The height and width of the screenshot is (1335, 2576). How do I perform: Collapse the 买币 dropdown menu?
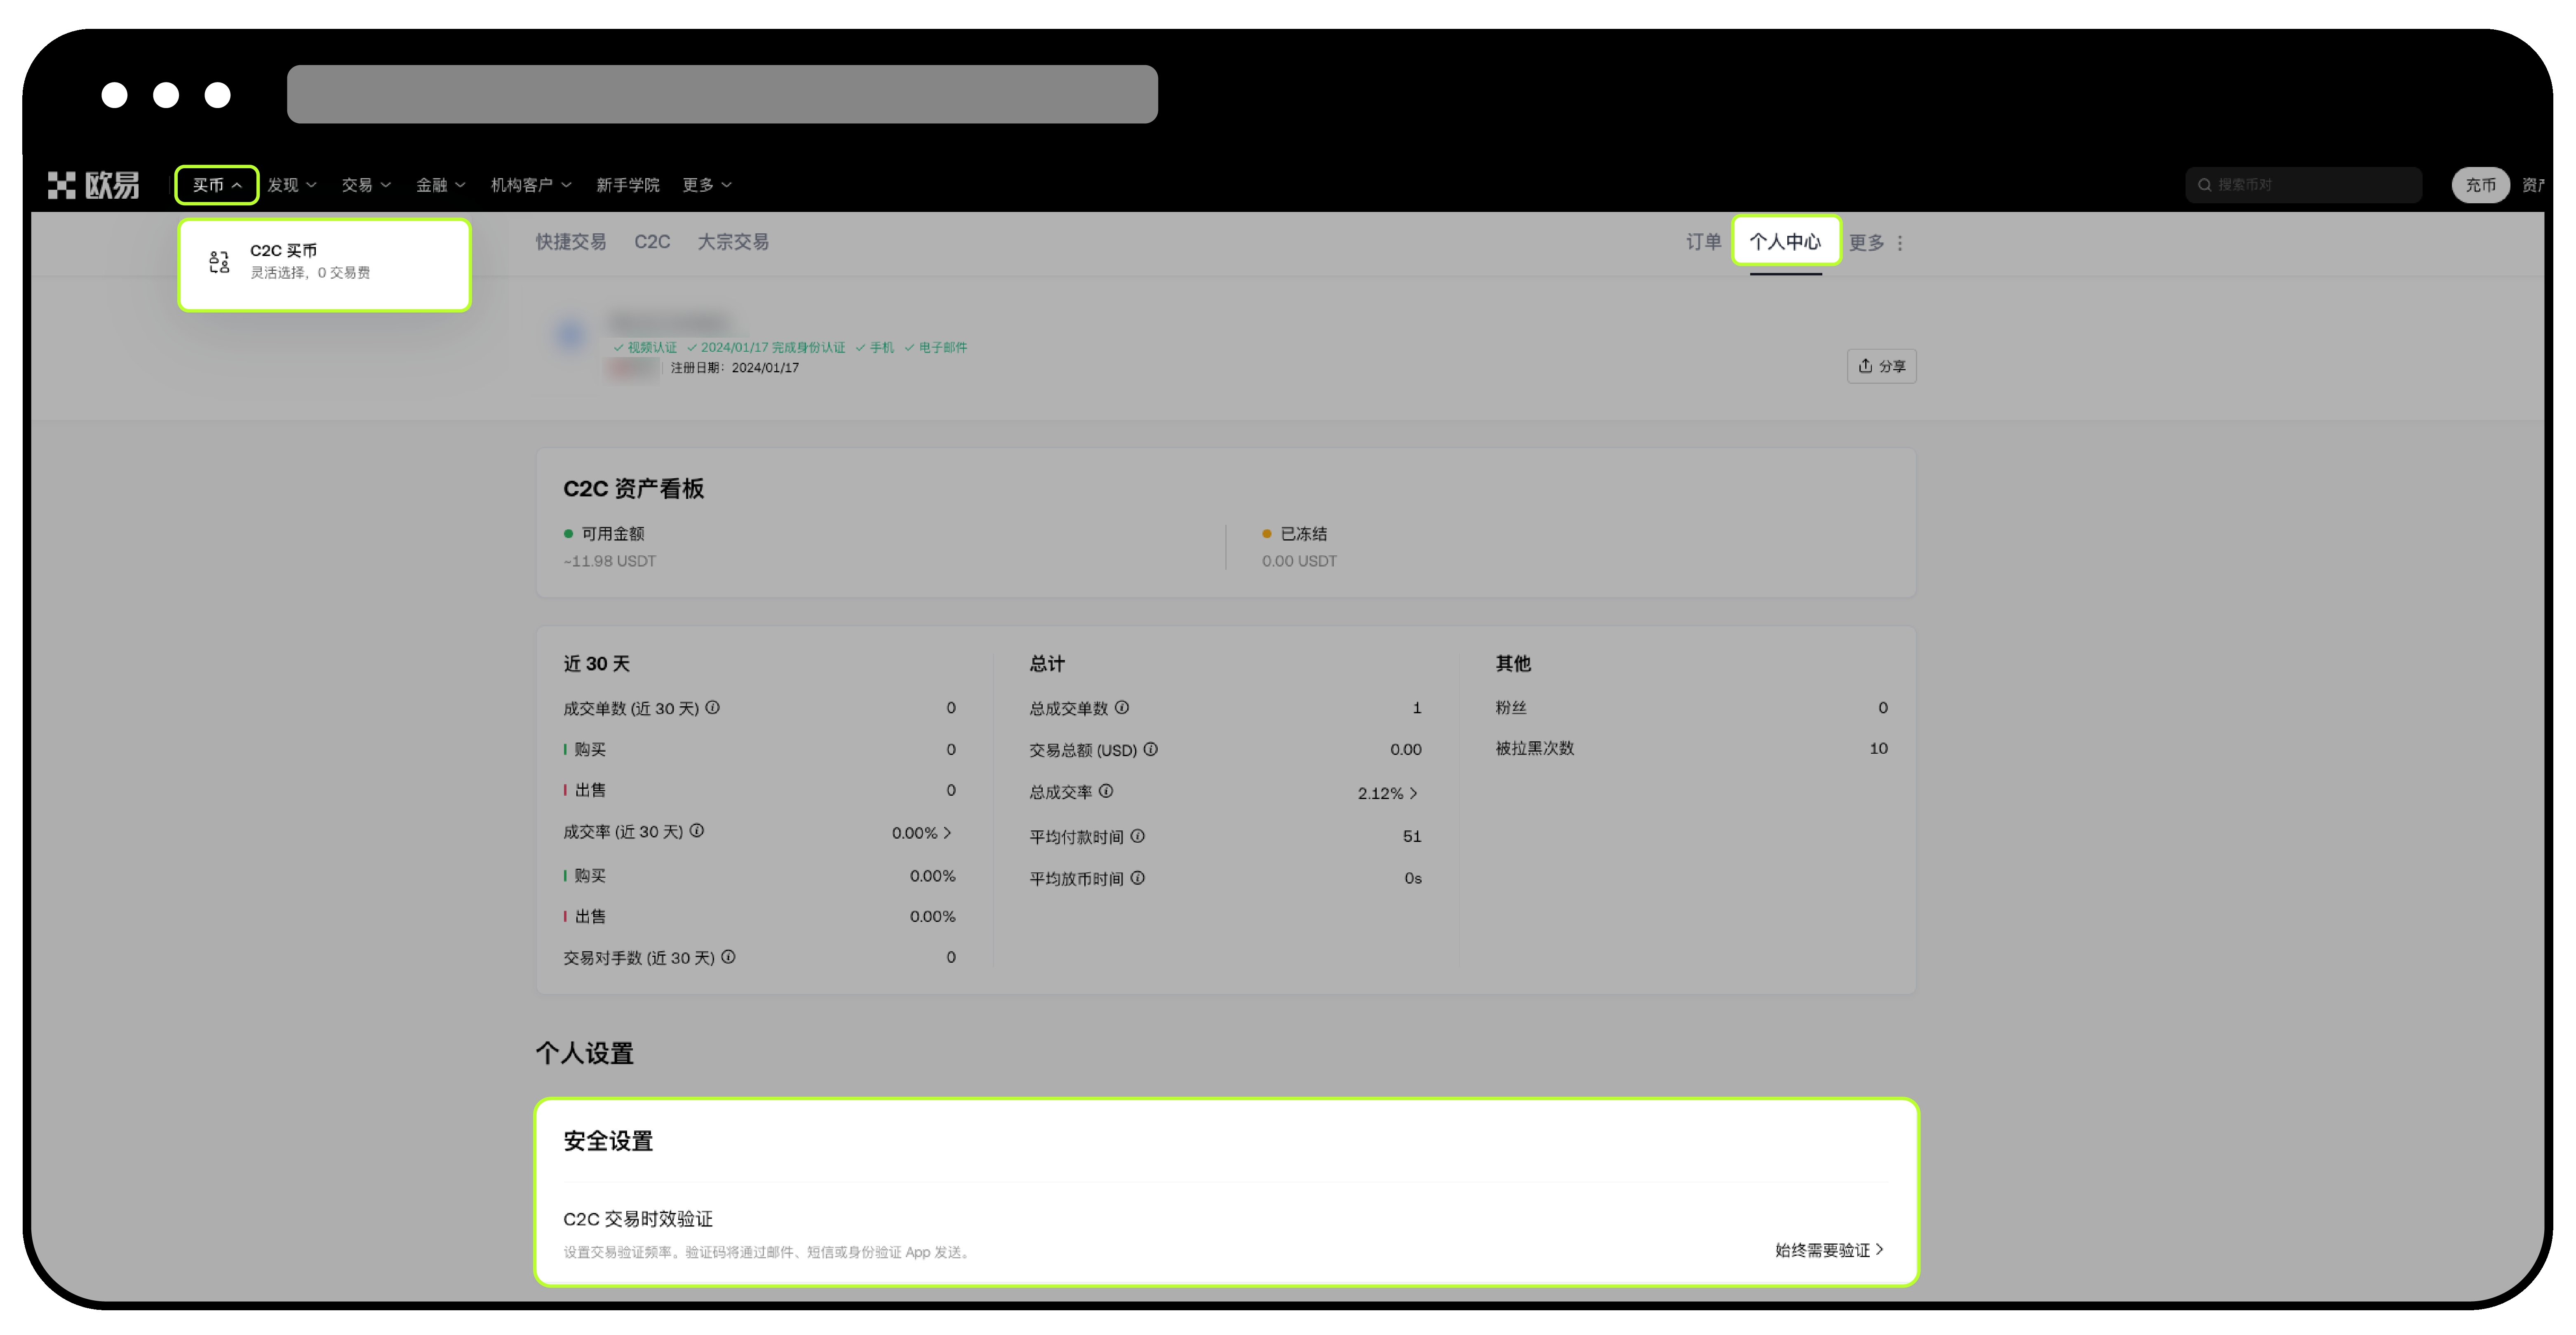pos(217,185)
